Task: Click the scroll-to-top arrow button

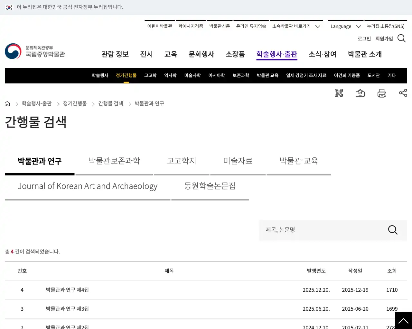Action: coord(403,320)
